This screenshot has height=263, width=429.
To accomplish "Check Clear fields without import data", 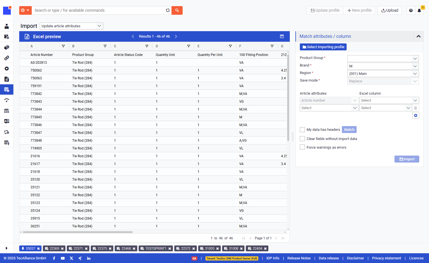I will click(302, 139).
